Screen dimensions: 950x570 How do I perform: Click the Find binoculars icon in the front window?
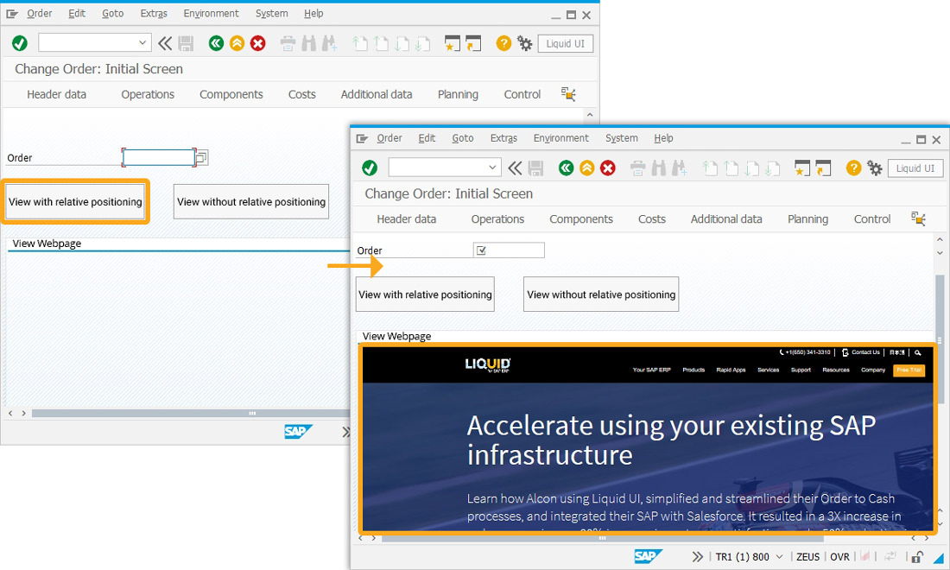coord(659,168)
